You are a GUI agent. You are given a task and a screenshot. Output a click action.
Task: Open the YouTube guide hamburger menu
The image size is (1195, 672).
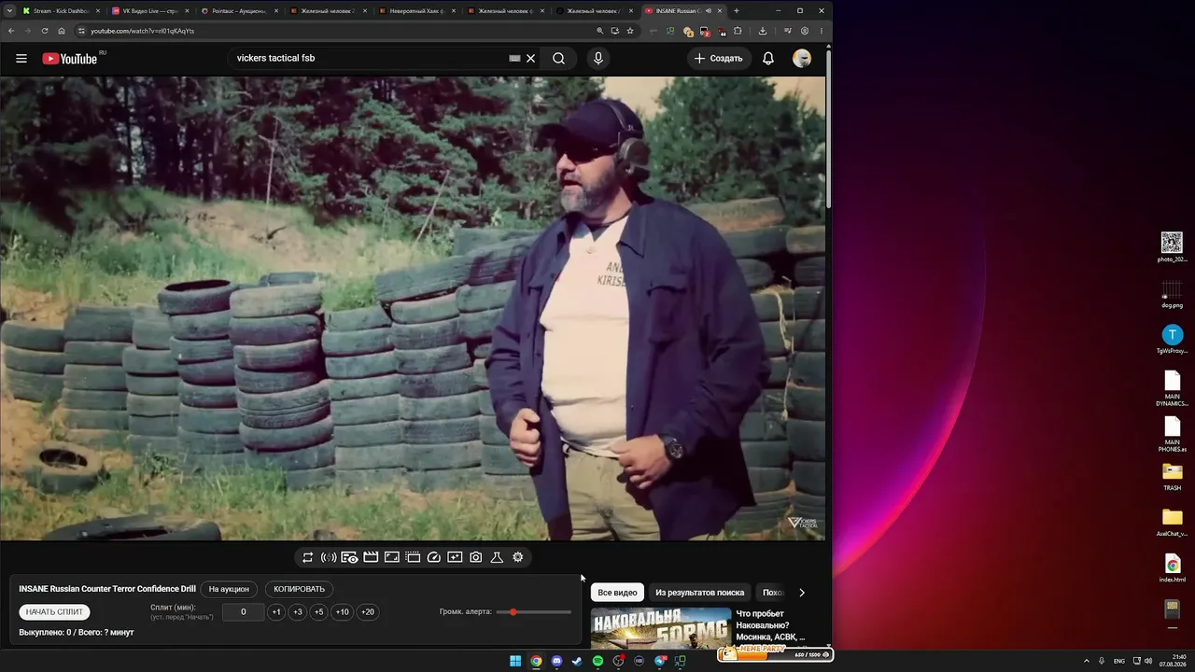point(21,58)
